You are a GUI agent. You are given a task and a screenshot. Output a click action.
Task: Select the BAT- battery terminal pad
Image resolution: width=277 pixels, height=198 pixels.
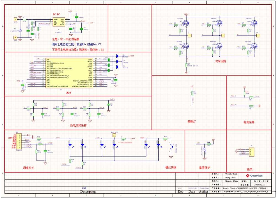(x=15, y=37)
